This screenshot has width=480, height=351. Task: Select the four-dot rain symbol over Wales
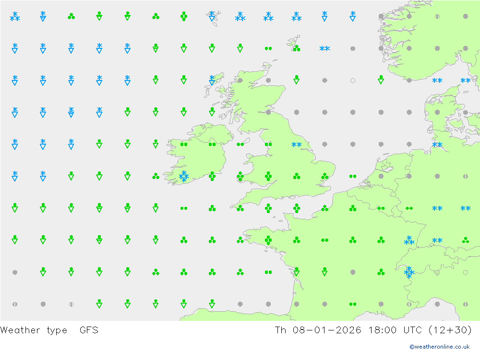[268, 176]
